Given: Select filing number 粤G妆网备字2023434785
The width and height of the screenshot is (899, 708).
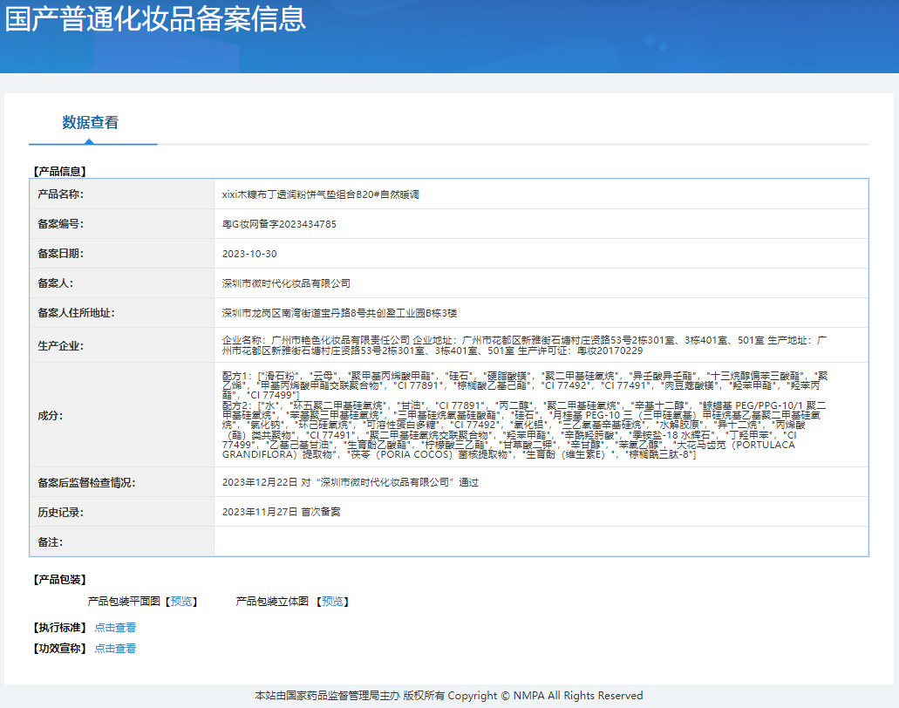Looking at the screenshot, I should 279,224.
